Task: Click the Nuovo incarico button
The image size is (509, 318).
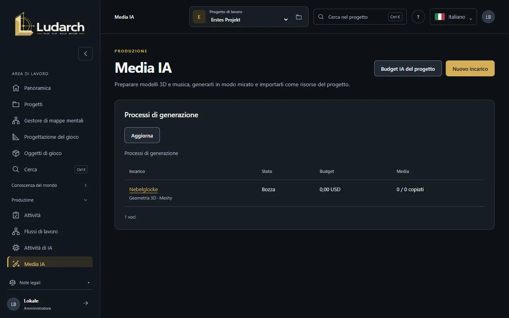Action: 470,68
